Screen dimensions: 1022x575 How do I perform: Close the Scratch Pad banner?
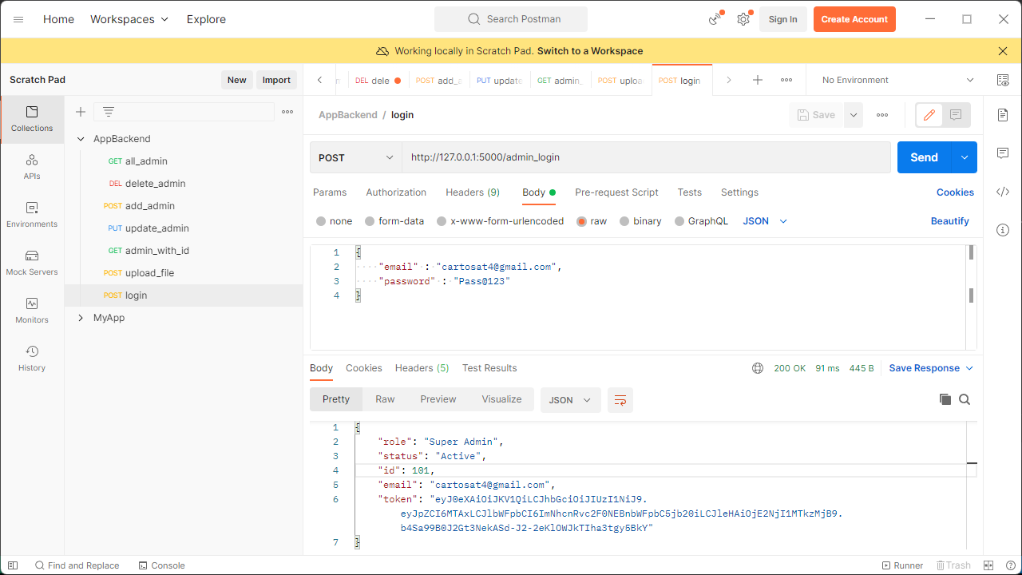[1003, 51]
